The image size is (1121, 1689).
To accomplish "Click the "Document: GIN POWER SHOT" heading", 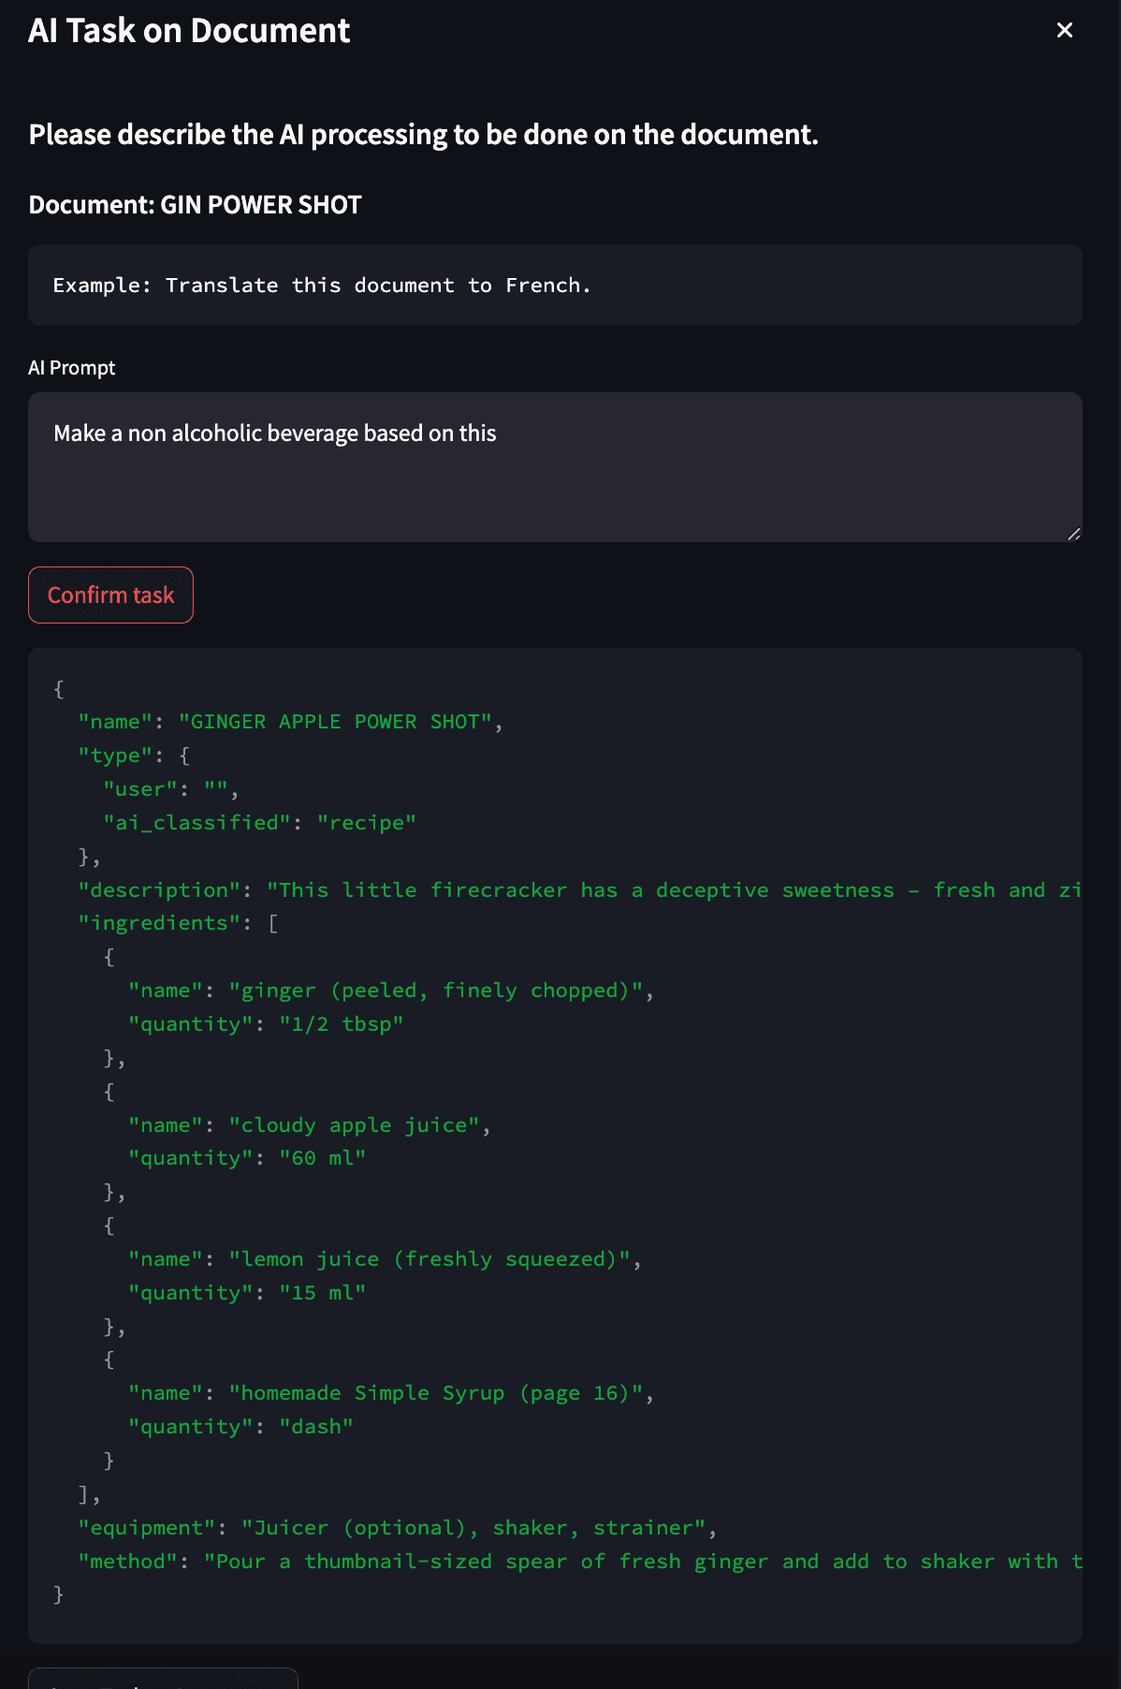I will point(196,205).
